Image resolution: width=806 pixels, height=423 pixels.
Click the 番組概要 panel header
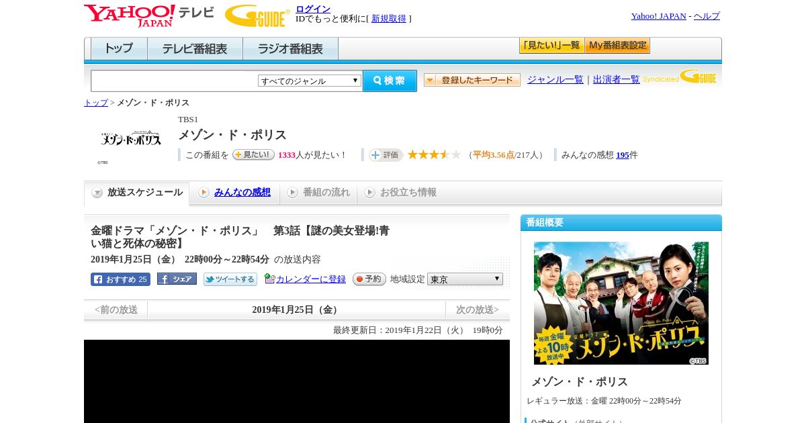click(621, 223)
